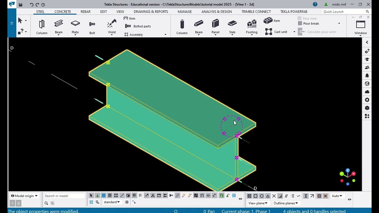Open the ANALYSIS & DESIGN tab
Viewport: 379px width, 213px height.
coord(216,12)
